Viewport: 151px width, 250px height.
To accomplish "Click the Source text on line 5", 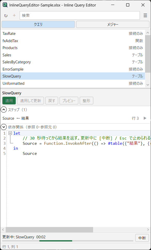I will 30,154.
